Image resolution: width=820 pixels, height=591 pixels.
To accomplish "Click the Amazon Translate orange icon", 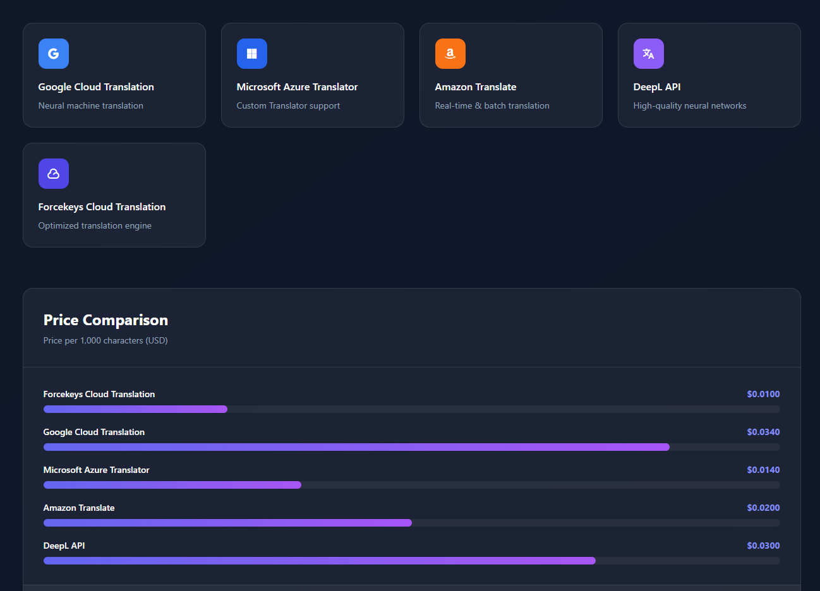I will click(450, 54).
